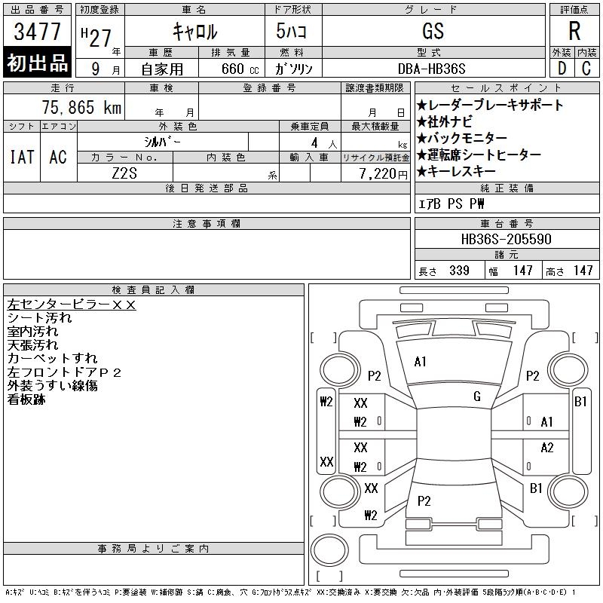
Task: Click door shape 5ハコ
Action: (291, 31)
